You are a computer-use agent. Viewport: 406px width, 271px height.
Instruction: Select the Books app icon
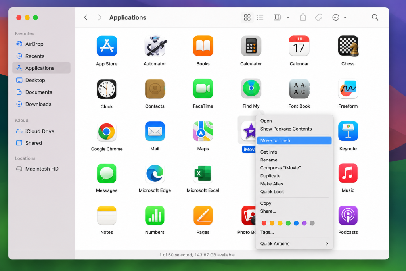(203, 46)
